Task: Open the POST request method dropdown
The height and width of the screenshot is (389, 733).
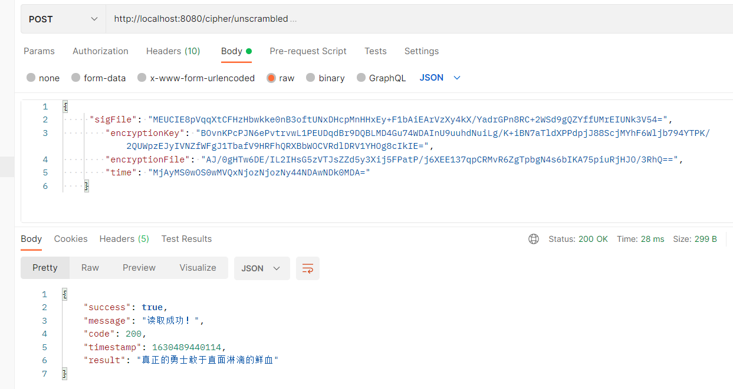Action: click(63, 19)
